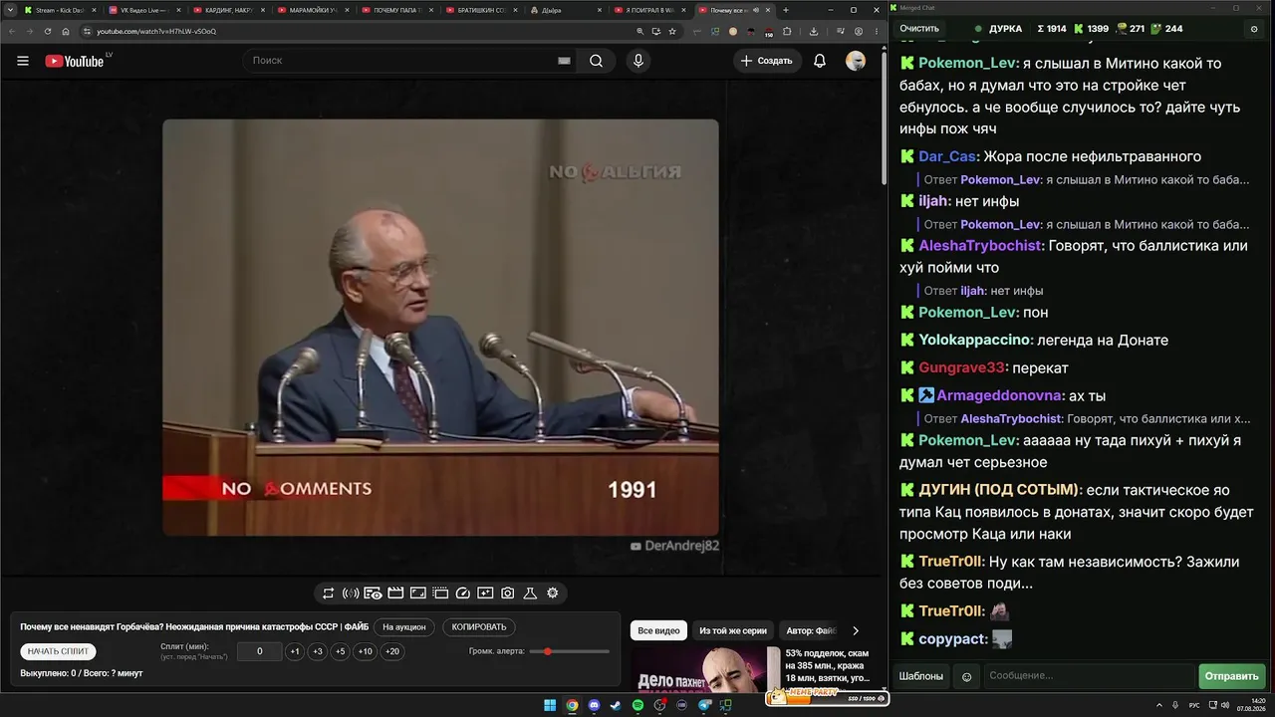Click the 'КОПИРОВАТЬ' button
1275x717 pixels.
point(479,627)
